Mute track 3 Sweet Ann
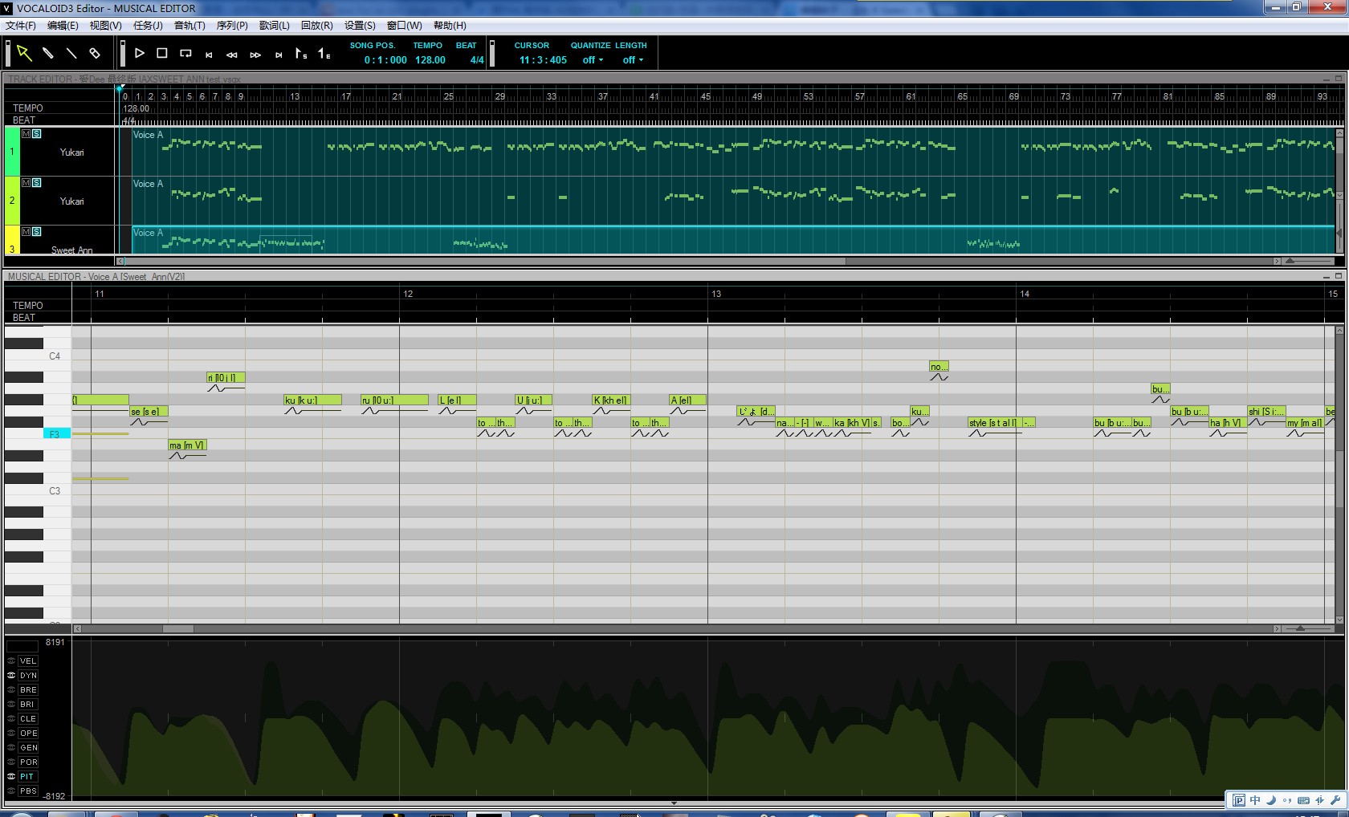The image size is (1349, 817). (x=26, y=232)
